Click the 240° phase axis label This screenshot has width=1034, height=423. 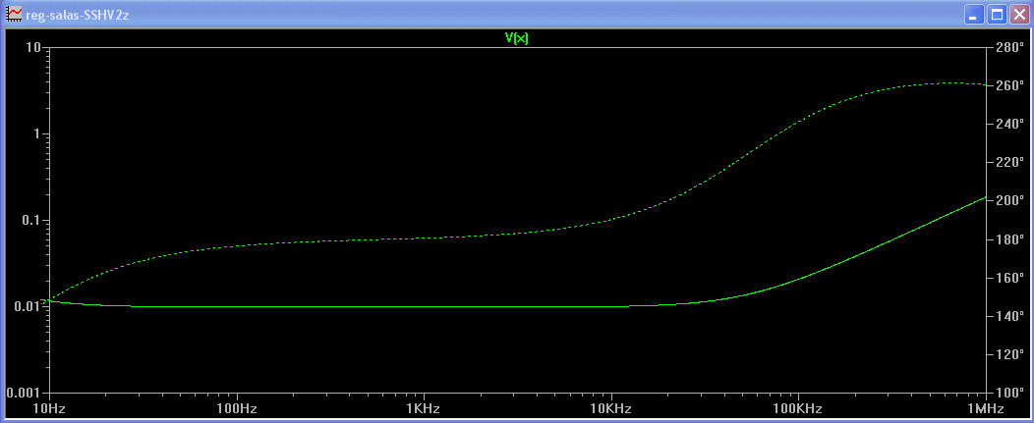1009,124
